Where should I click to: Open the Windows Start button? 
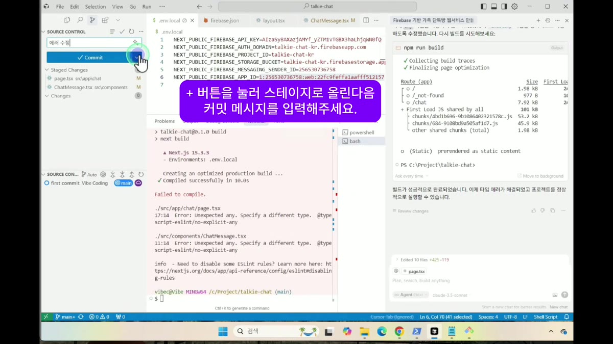(223, 331)
